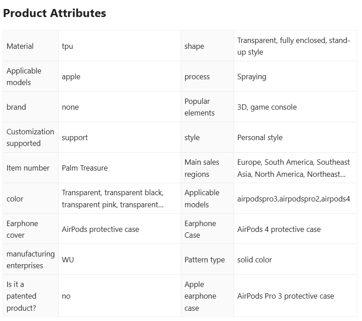Expand the truncated Main sales regions value
Image resolution: width=362 pixels, height=321 pixels.
pyautogui.click(x=294, y=168)
